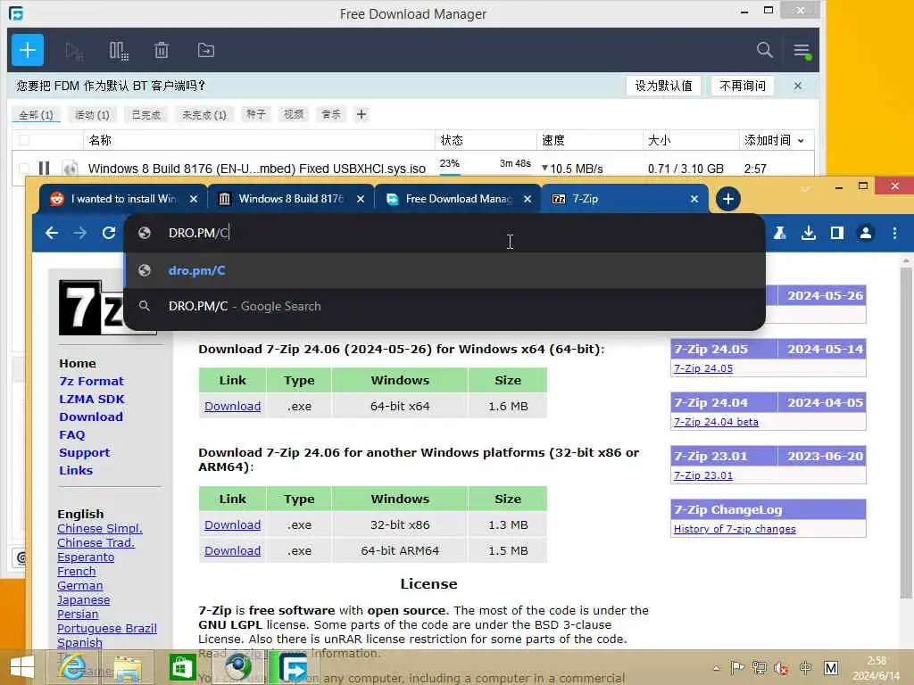Switch 7-Zip site to Chinese Simpl.
Image resolution: width=914 pixels, height=685 pixels.
click(x=100, y=528)
